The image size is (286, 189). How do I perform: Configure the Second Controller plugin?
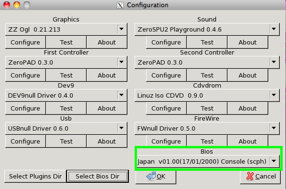tap(166, 75)
